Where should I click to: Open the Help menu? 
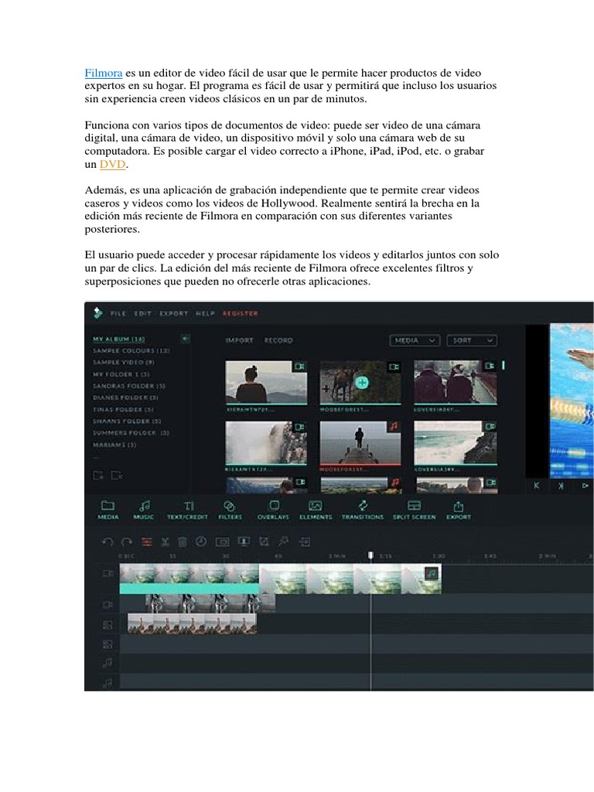click(x=205, y=313)
